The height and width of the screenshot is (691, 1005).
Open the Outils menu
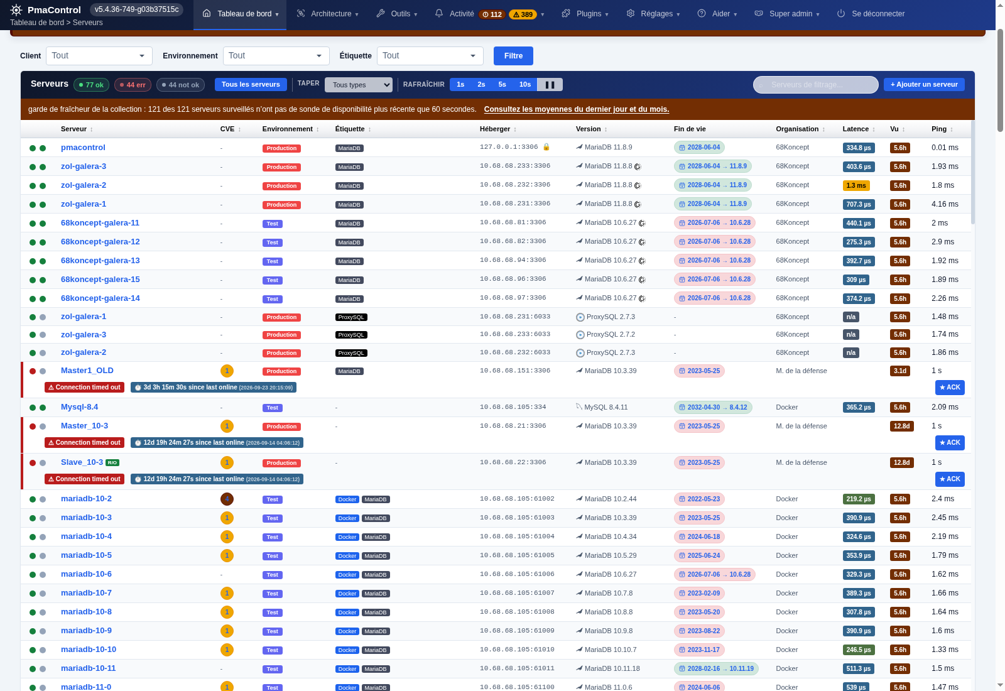coord(396,14)
